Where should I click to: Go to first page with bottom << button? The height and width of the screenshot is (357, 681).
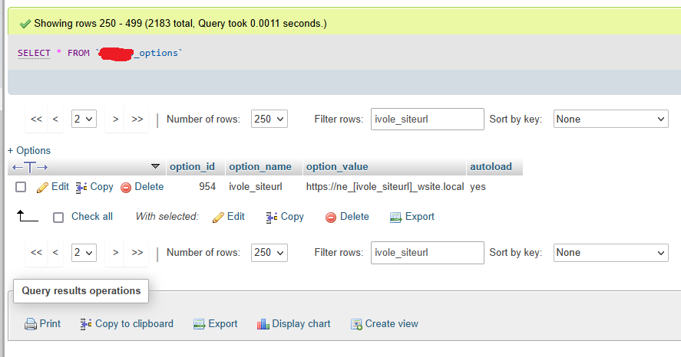click(37, 253)
